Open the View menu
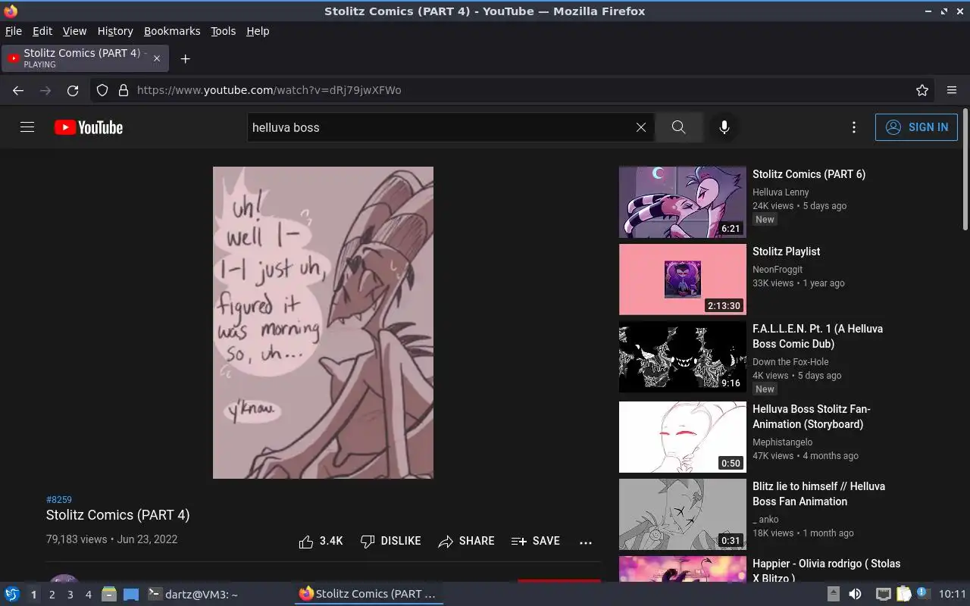The image size is (970, 606). coord(74,31)
